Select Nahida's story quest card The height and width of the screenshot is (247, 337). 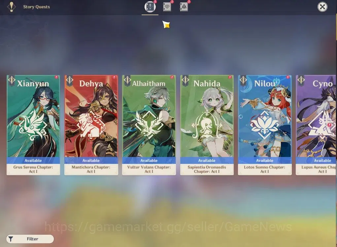click(x=207, y=125)
